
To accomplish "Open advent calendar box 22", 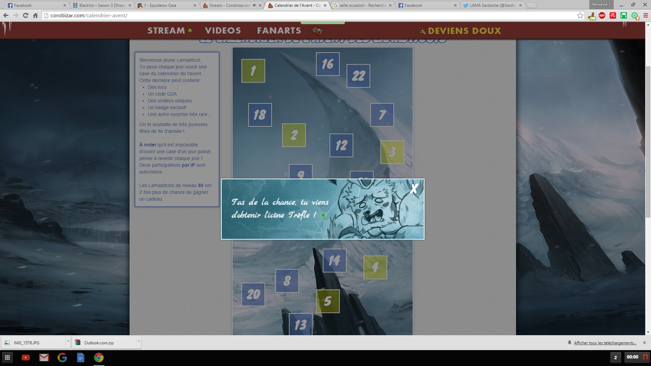I will (359, 76).
